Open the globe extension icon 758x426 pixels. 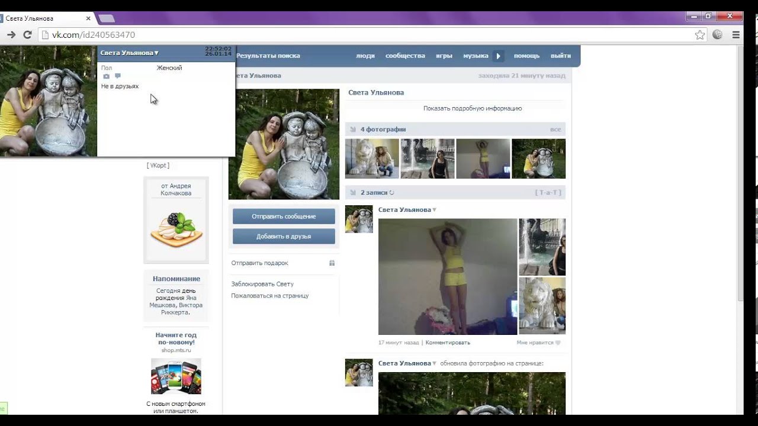pos(718,35)
